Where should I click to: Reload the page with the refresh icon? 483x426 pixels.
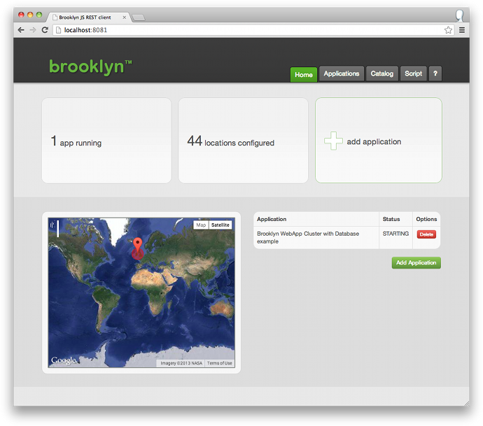point(45,30)
